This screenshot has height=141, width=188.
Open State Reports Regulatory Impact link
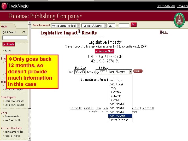14,105
